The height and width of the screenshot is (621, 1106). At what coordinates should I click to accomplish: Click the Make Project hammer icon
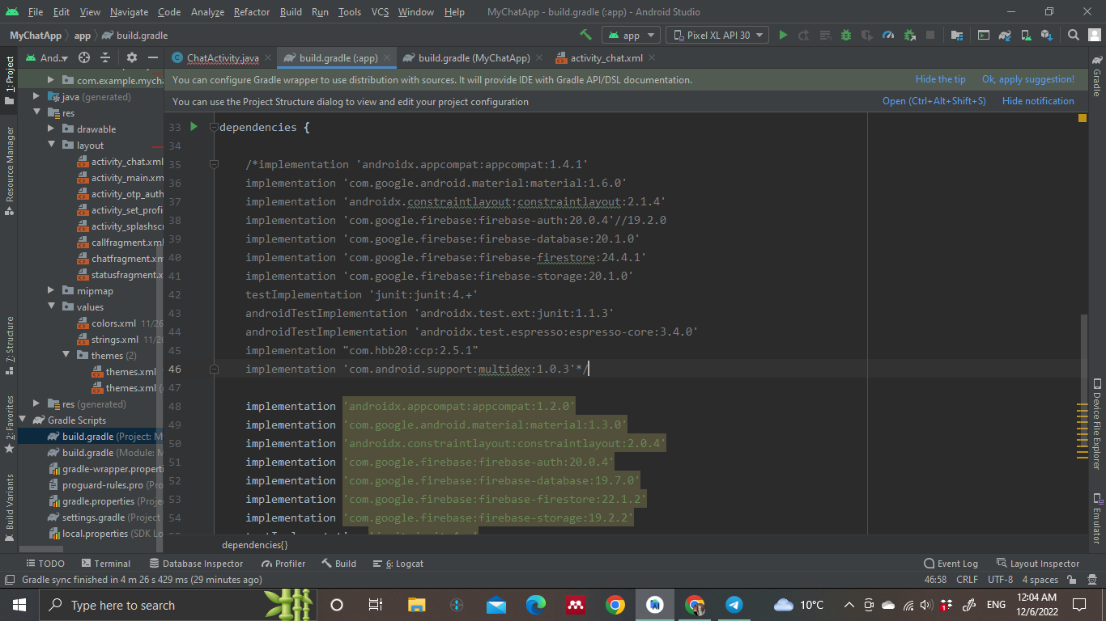tap(585, 35)
